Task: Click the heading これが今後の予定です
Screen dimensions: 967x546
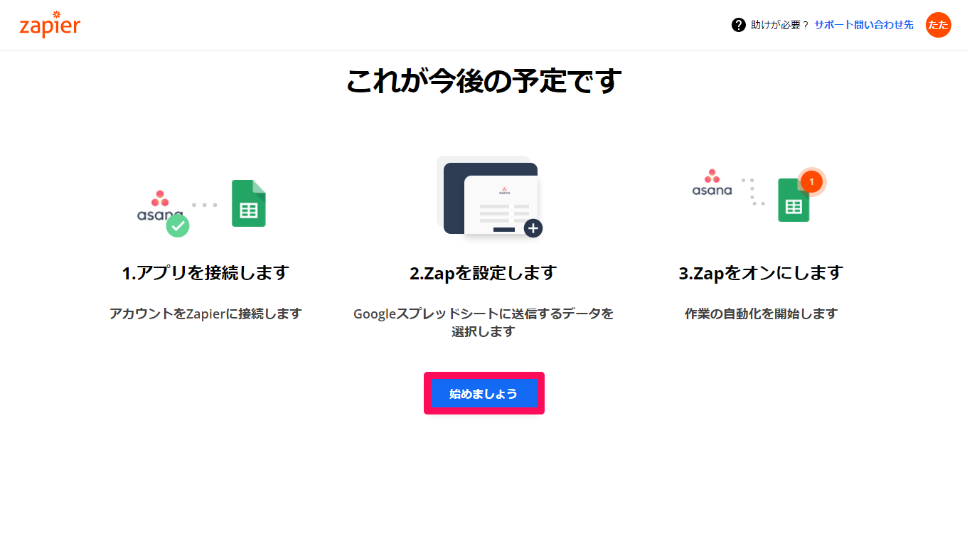Action: click(483, 81)
